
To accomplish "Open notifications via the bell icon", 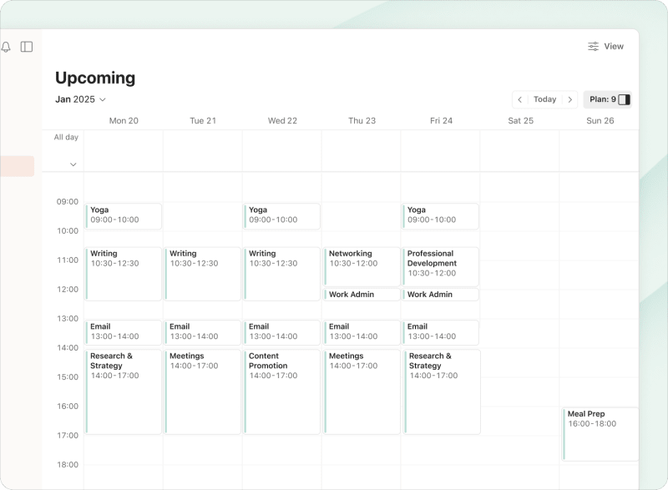I will coord(7,46).
